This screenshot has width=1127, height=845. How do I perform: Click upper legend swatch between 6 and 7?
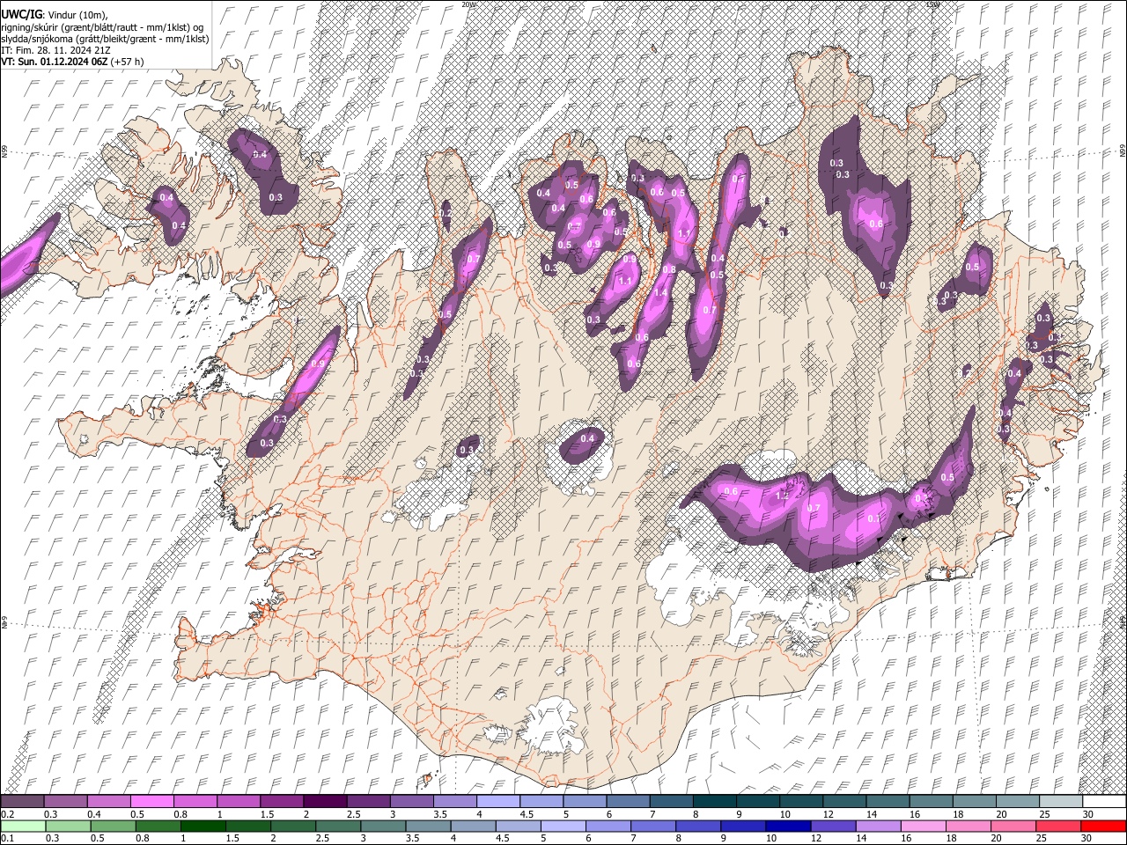[627, 801]
